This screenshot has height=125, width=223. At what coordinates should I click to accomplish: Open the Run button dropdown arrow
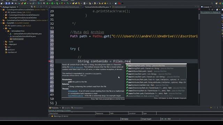[x=55, y=3]
